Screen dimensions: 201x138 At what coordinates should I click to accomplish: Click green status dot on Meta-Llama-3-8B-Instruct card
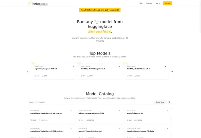pyautogui.click(x=71, y=111)
